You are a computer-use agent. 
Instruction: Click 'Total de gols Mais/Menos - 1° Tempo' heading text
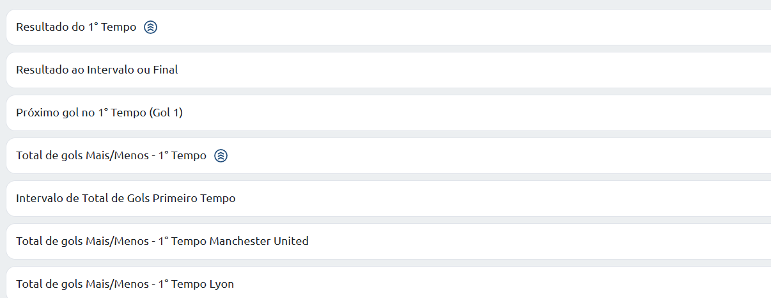111,156
